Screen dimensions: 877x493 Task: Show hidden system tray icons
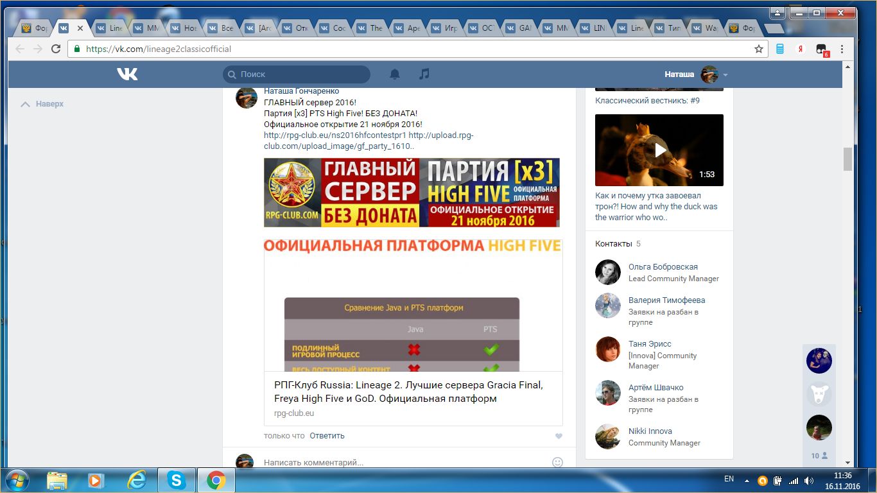746,480
